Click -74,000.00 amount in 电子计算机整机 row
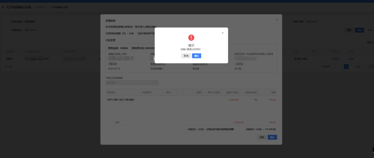 coord(233,100)
